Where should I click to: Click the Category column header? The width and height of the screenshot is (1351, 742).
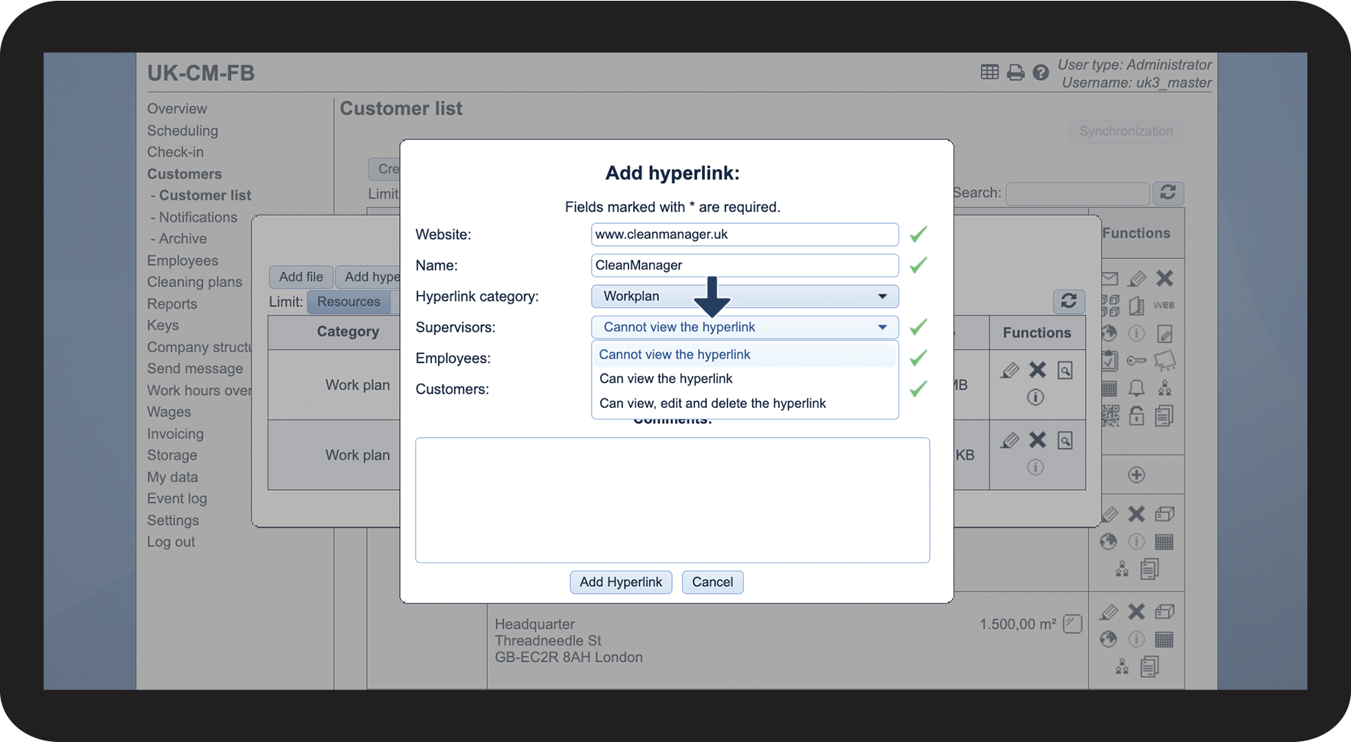[348, 332]
